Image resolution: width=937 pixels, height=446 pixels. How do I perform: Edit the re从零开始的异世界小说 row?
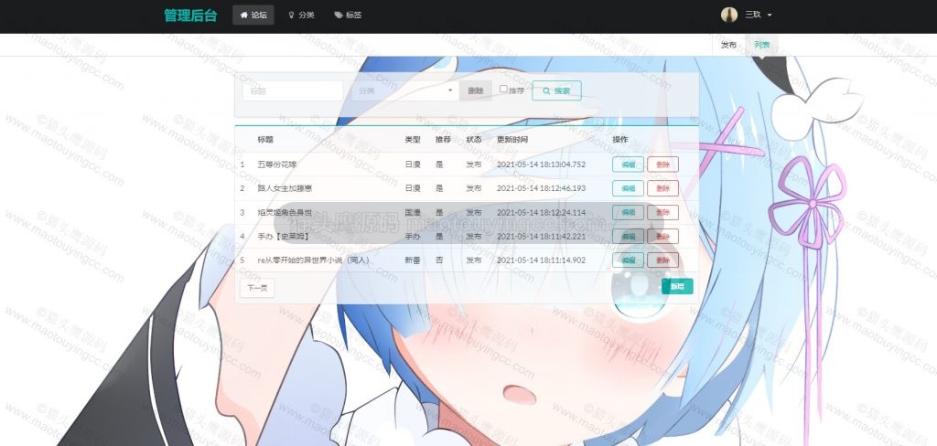[628, 260]
